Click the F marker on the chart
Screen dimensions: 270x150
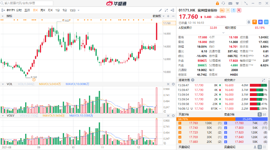coord(34,79)
